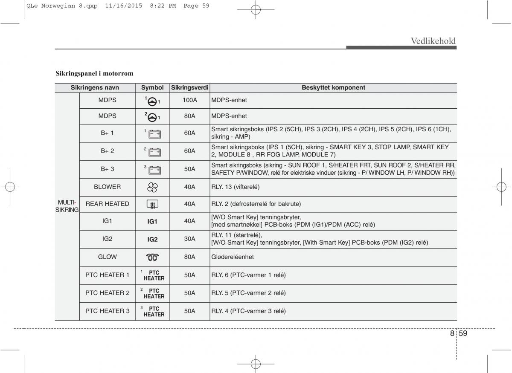Viewport: 512px width, 373px height.
Task: Click the 50A value in PTC HEATER 2 row
Action: click(x=190, y=293)
